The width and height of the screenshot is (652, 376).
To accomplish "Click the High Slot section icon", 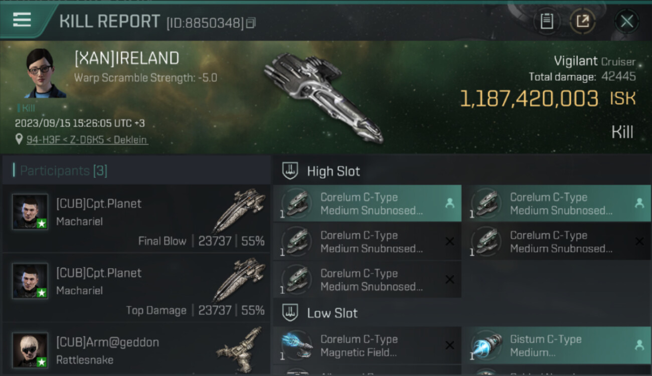I will 289,171.
